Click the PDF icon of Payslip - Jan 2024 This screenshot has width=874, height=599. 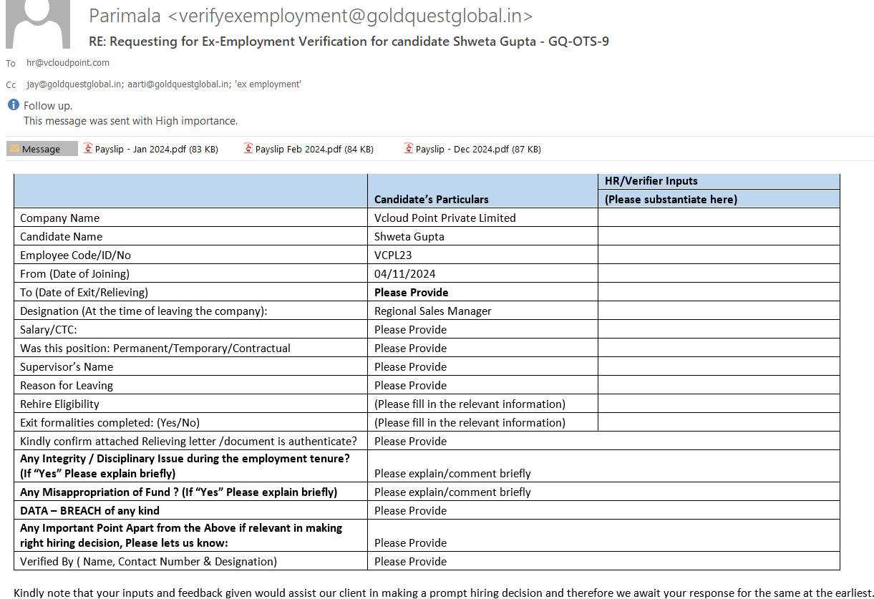[88, 149]
